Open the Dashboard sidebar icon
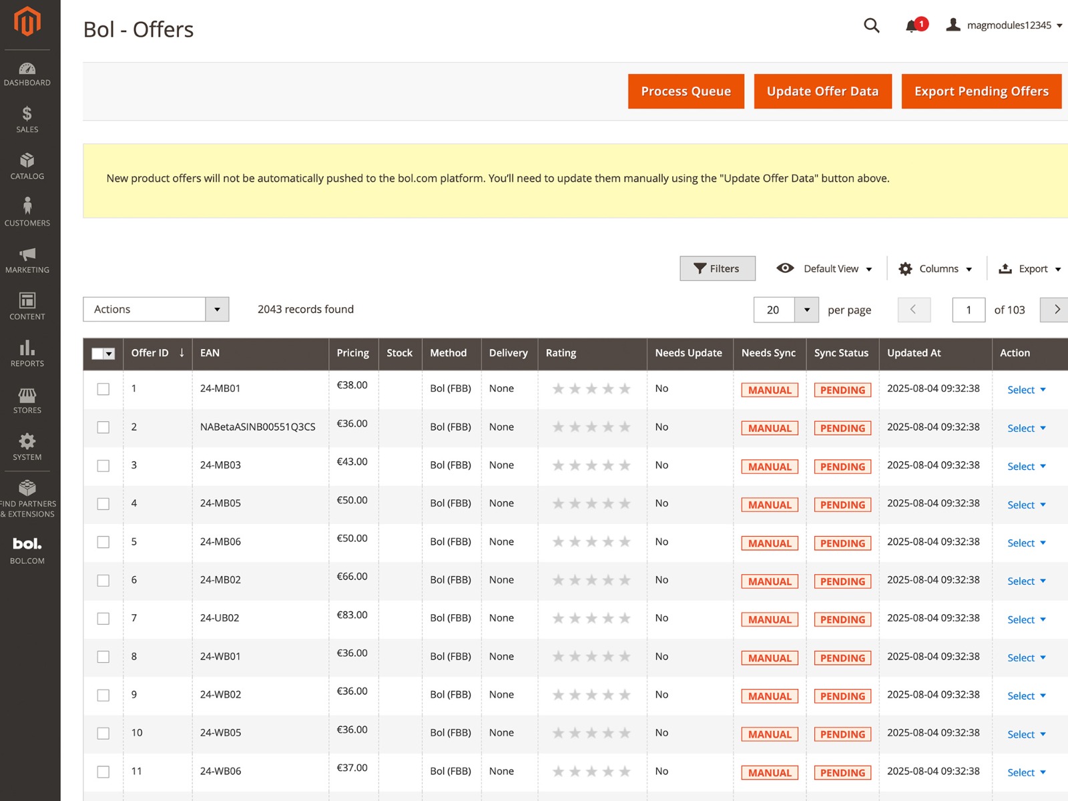 click(27, 74)
